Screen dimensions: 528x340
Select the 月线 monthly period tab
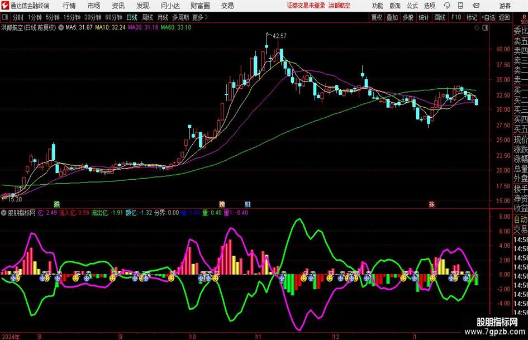point(163,17)
